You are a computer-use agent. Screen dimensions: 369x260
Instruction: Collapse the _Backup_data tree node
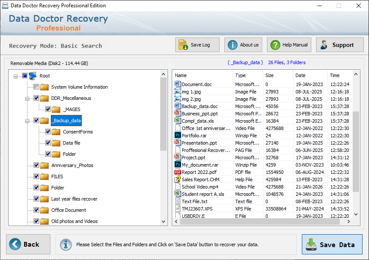click(x=27, y=121)
